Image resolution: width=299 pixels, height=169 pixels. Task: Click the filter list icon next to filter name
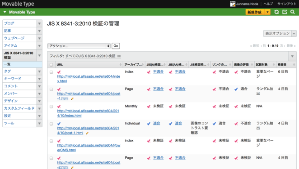(119, 56)
